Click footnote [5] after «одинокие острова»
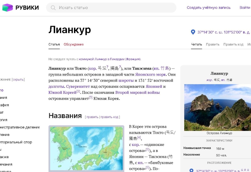The width and height of the screenshot is (251, 172). pos(147,149)
